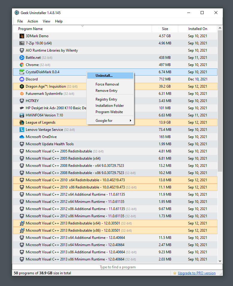Viewport: 233px width, 286px height.
Task: Click the 165 MB size of OneDrive
Action: click(165, 137)
